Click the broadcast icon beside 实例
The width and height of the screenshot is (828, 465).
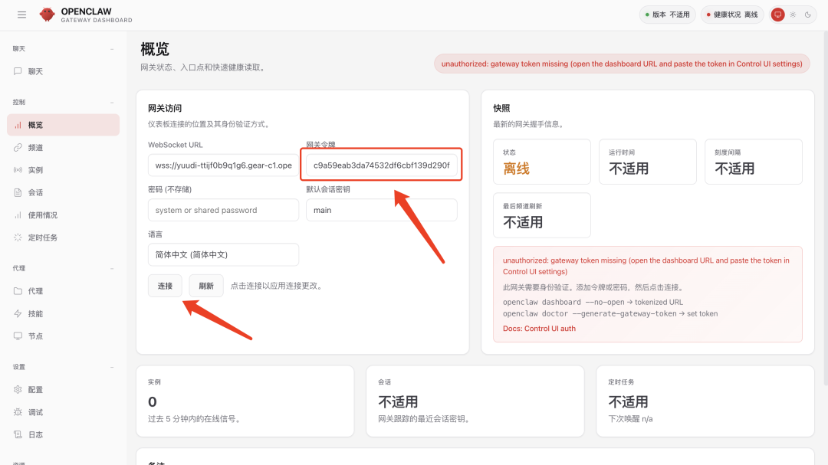pos(18,170)
